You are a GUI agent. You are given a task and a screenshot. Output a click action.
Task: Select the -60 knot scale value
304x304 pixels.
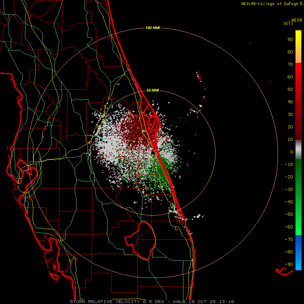tap(289, 227)
